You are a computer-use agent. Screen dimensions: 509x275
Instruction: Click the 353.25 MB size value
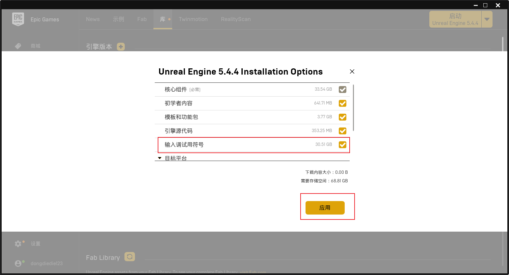click(322, 130)
